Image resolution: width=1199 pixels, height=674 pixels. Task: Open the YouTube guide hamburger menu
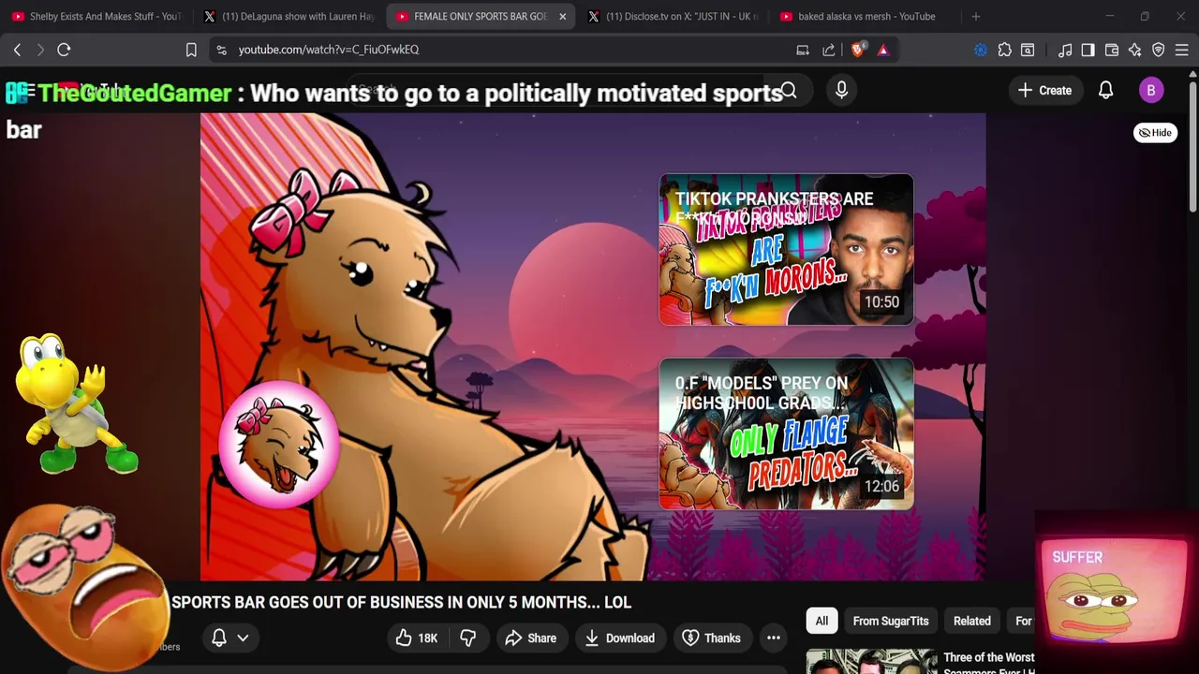pyautogui.click(x=29, y=90)
